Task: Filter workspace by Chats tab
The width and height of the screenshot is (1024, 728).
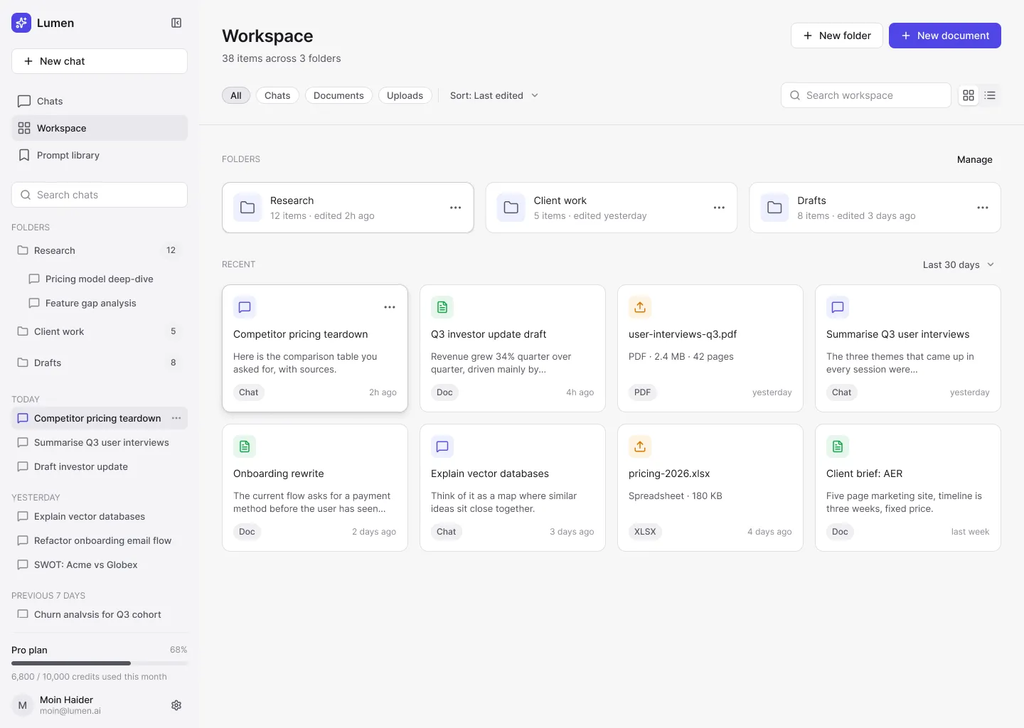Action: point(277,95)
